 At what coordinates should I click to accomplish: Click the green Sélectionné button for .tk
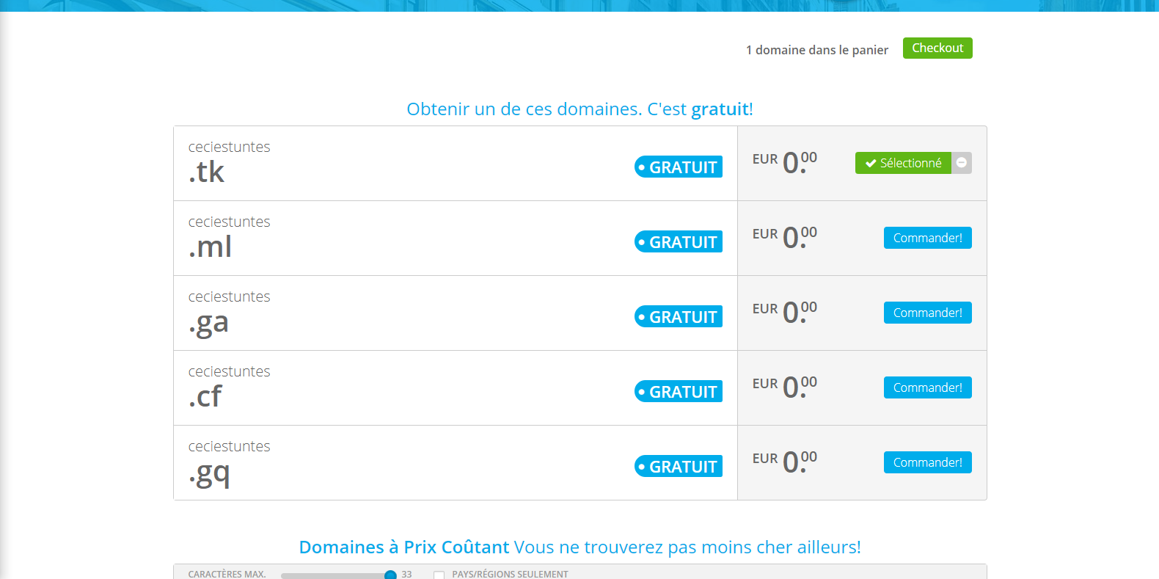pos(903,163)
